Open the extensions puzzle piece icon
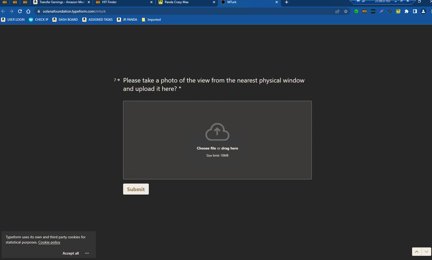The image size is (432, 260). [407, 11]
